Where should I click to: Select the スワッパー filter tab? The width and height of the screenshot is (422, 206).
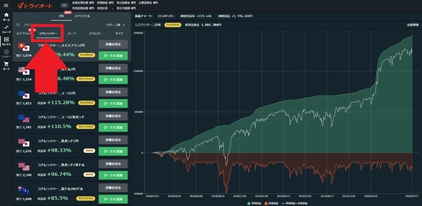[96, 34]
